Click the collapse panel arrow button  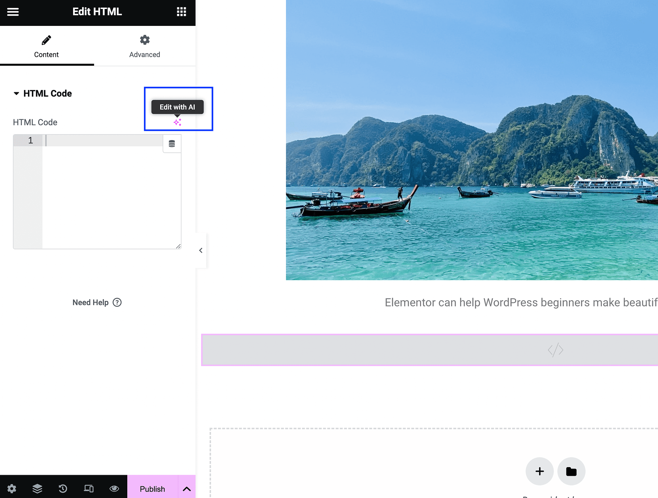pos(200,250)
